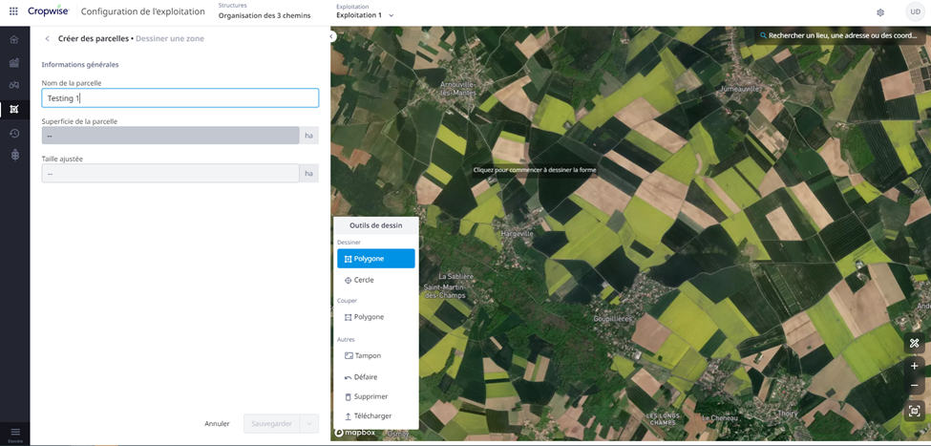
Task: Collapse the left panel with the chevron
Action: click(x=331, y=37)
